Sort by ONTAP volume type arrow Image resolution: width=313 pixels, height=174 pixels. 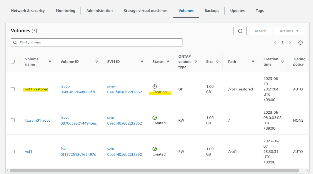pos(196,62)
